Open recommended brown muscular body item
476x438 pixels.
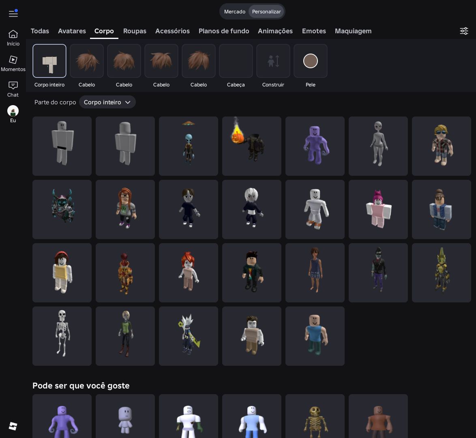(x=378, y=416)
